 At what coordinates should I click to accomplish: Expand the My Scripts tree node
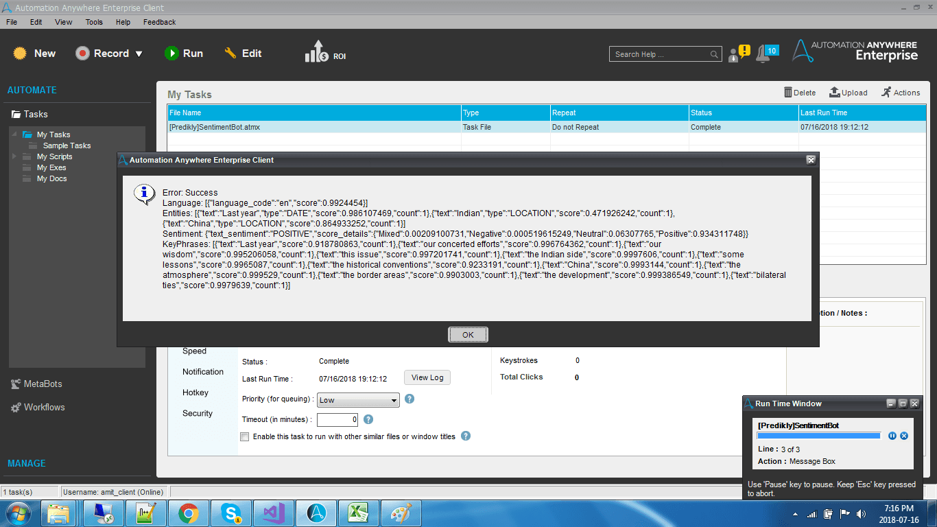coord(14,156)
